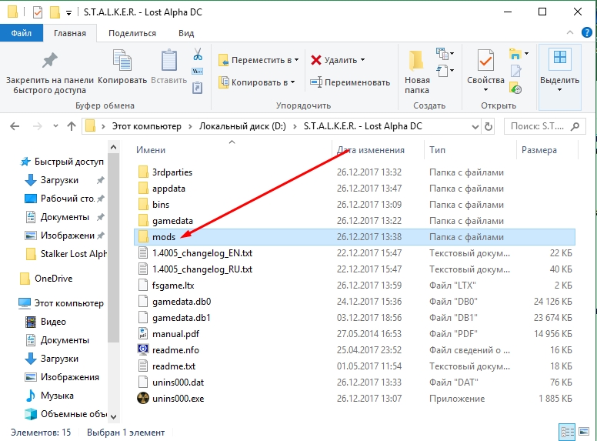Open Свойства properties icon
This screenshot has width=597, height=441.
tap(485, 60)
